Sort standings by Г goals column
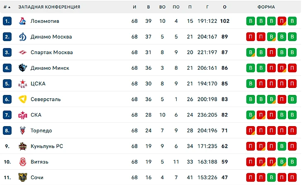This screenshot has height=185, width=302. [207, 7]
